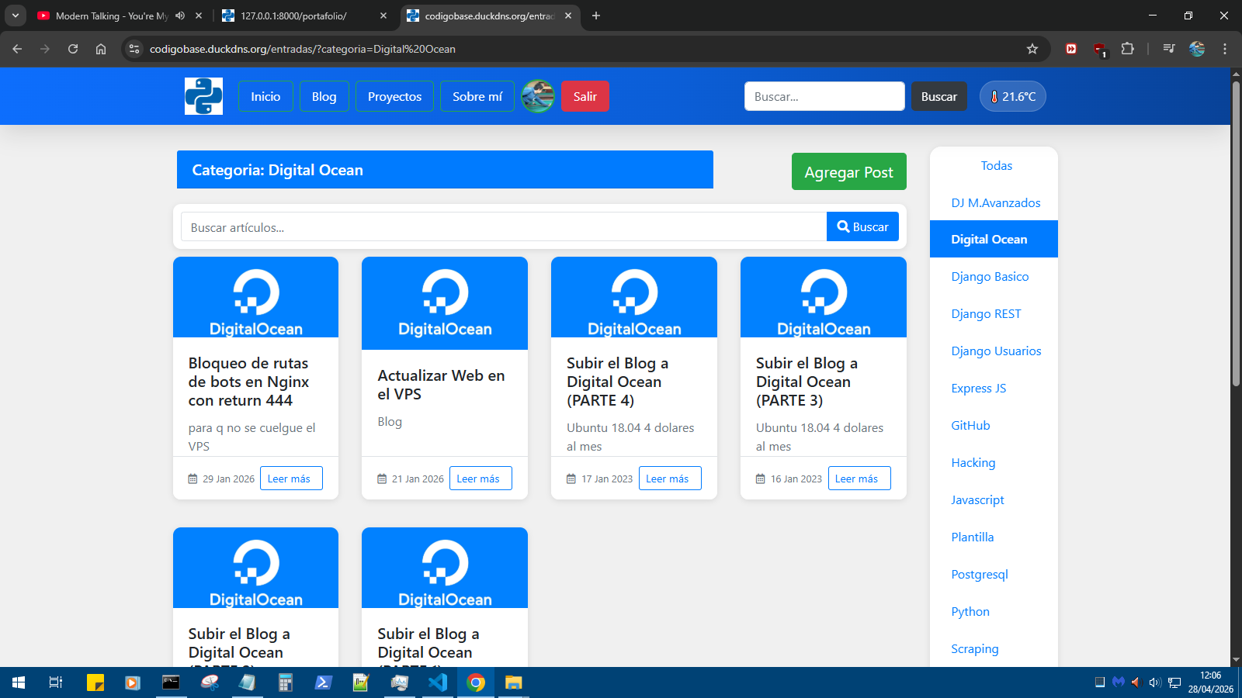Click the Python logo in the site navbar
Viewport: 1242px width, 698px height.
click(203, 96)
